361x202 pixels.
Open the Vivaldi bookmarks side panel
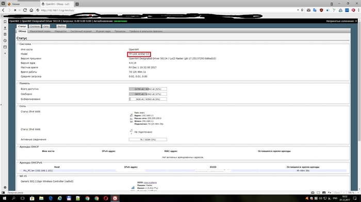(5, 22)
